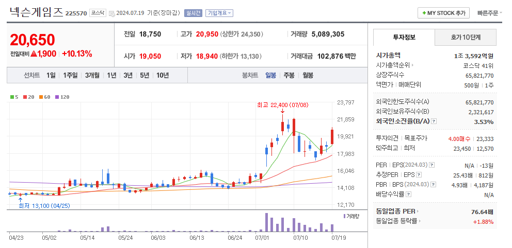Click the tallest volume bar near 07/01
Screen dimensions: 512x248
click(x=266, y=222)
